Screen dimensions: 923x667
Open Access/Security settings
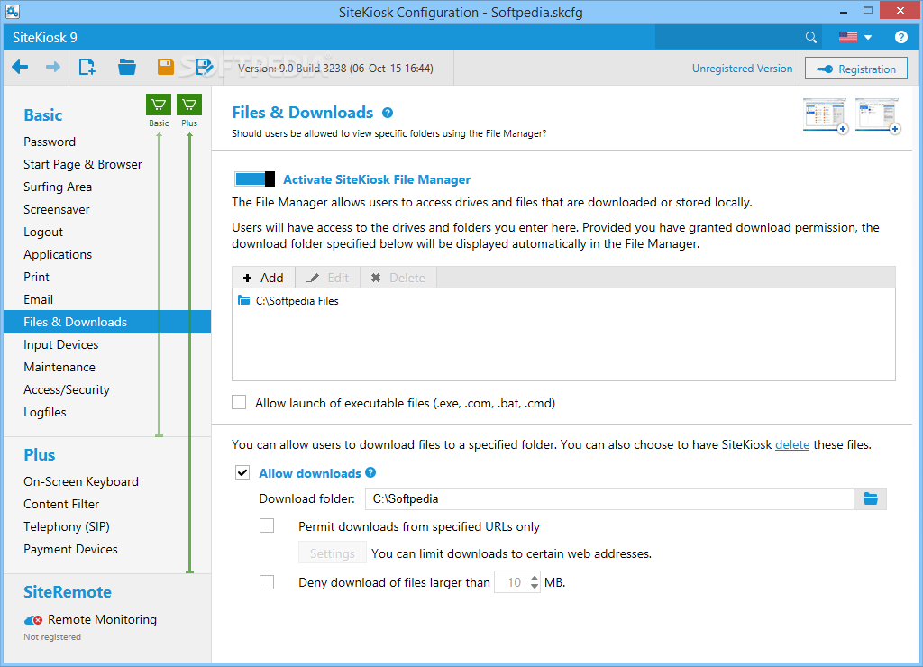click(x=67, y=389)
